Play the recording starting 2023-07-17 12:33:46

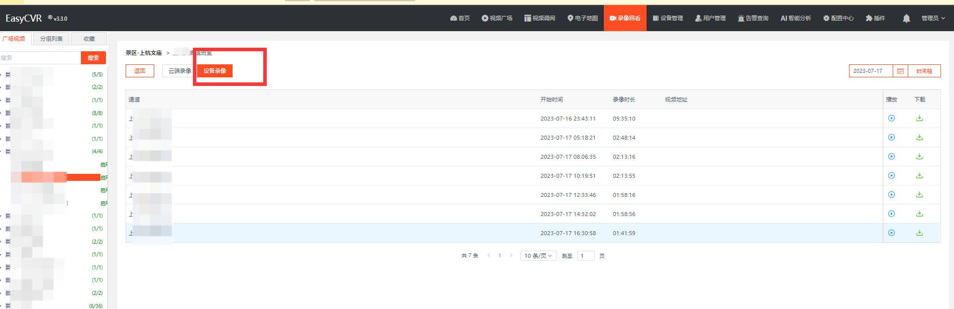coord(891,195)
